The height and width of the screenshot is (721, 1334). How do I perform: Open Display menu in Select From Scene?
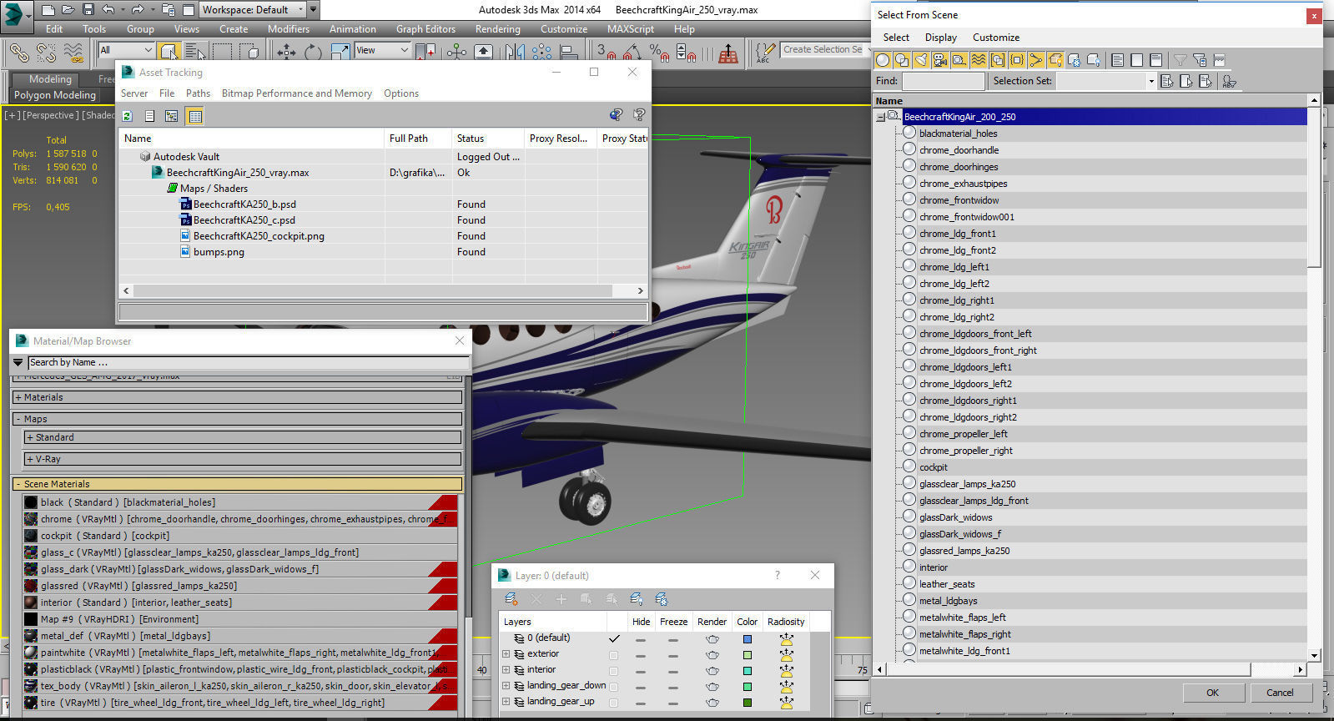tap(941, 38)
